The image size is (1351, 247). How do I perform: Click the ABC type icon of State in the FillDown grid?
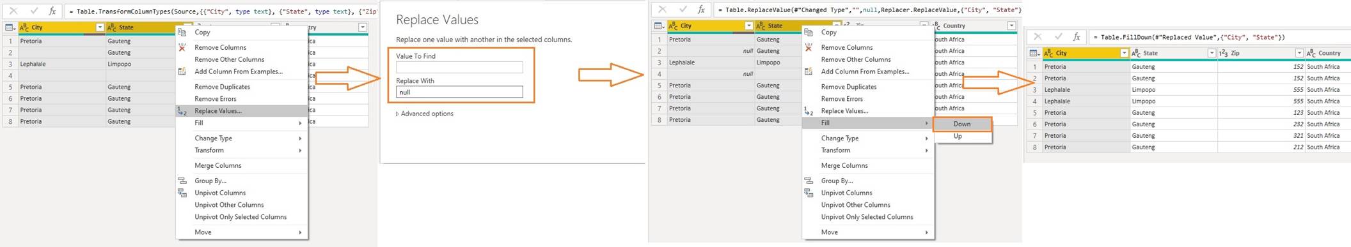tap(1136, 53)
